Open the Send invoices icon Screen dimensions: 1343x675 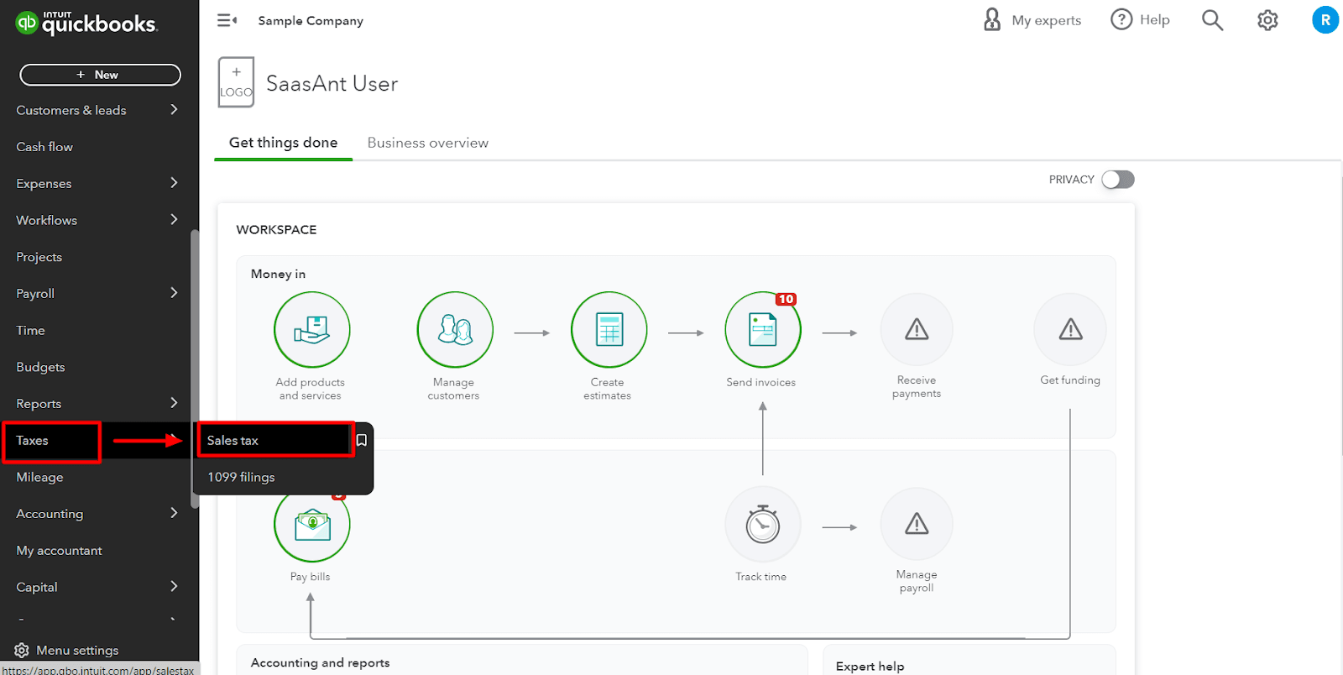762,330
